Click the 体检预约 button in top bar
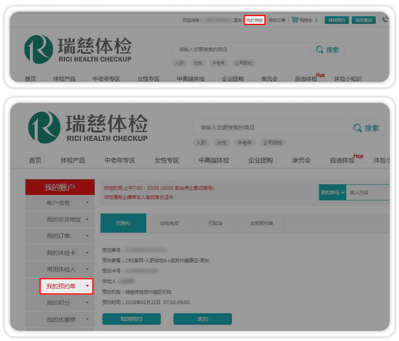Image resolution: width=399 pixels, height=341 pixels. 336,20
